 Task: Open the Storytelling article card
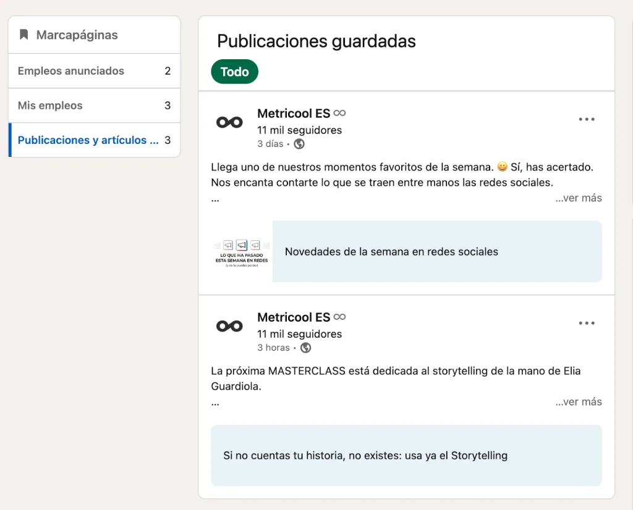pyautogui.click(x=407, y=456)
